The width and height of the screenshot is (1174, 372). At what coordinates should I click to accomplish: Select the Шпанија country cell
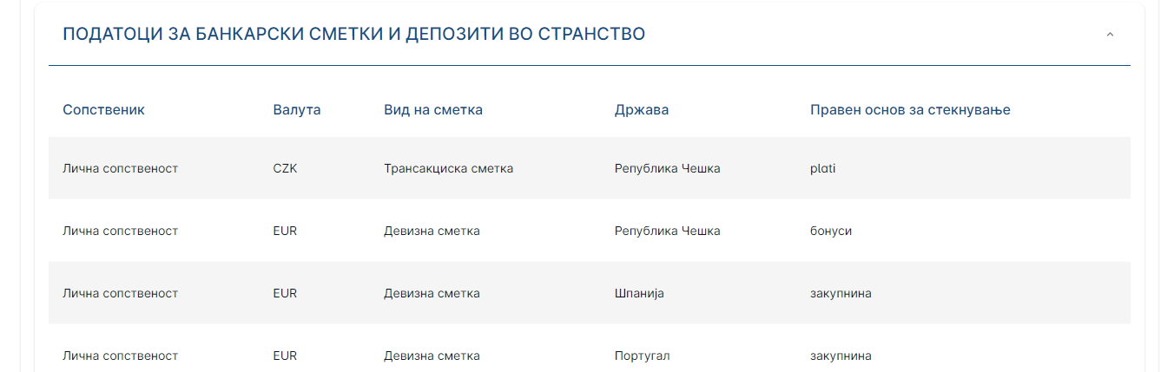point(638,293)
